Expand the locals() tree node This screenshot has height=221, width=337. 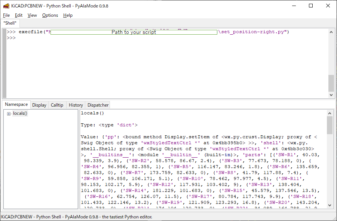pyautogui.click(x=9, y=114)
